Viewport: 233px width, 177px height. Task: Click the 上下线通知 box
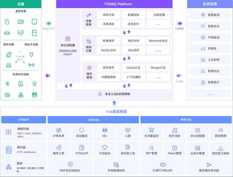click(133, 77)
